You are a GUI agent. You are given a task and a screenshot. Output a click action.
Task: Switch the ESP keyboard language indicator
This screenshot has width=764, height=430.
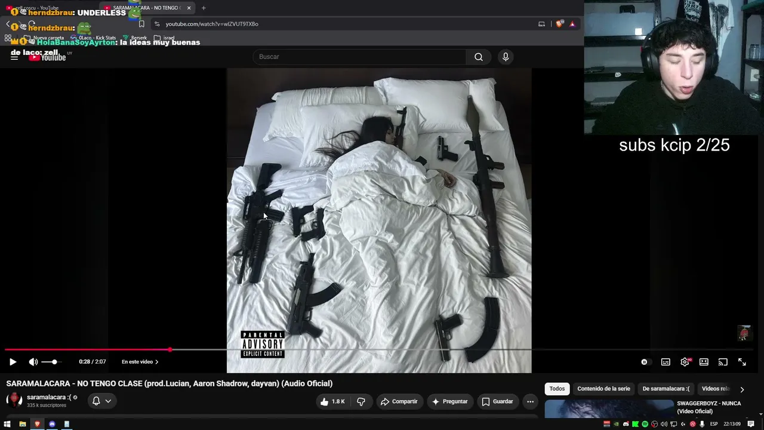click(714, 424)
